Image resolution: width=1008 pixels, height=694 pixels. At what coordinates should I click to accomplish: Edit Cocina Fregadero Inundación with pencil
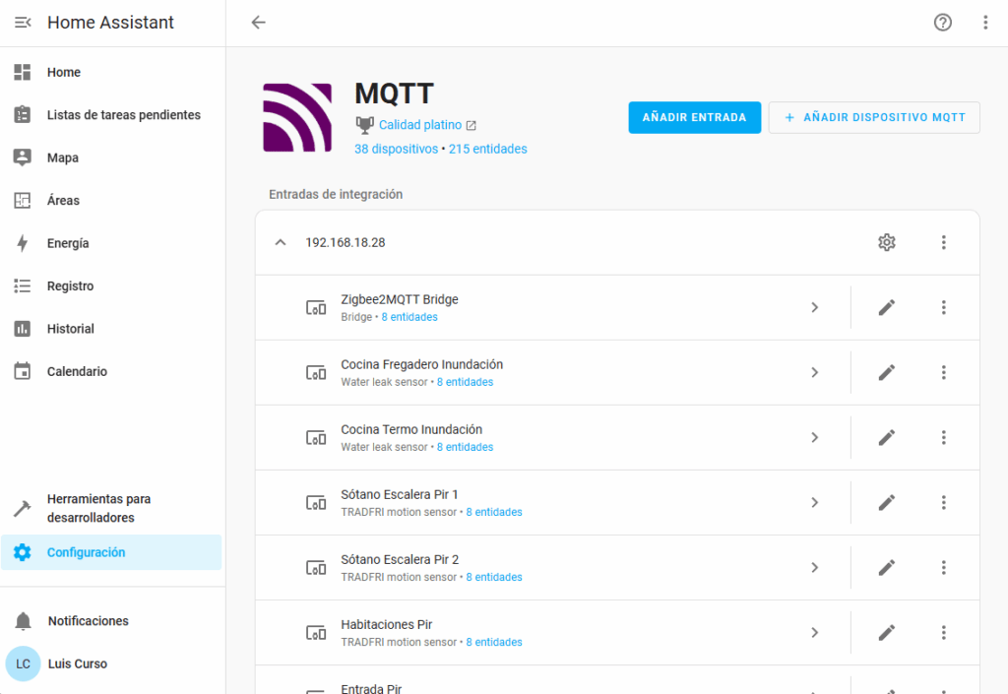[887, 373]
